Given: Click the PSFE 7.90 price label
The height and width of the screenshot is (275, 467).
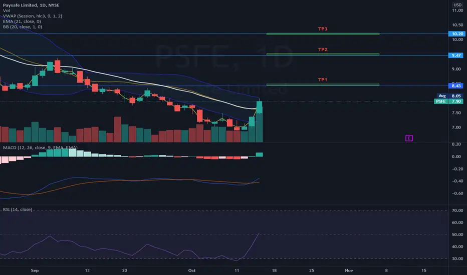Looking at the screenshot, I should click(448, 101).
